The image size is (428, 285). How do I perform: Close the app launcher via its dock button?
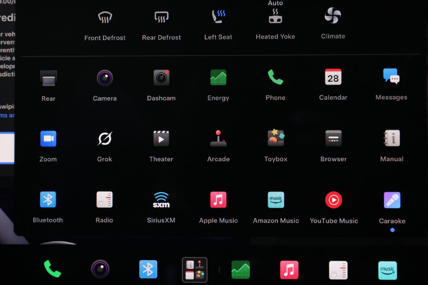(195, 270)
